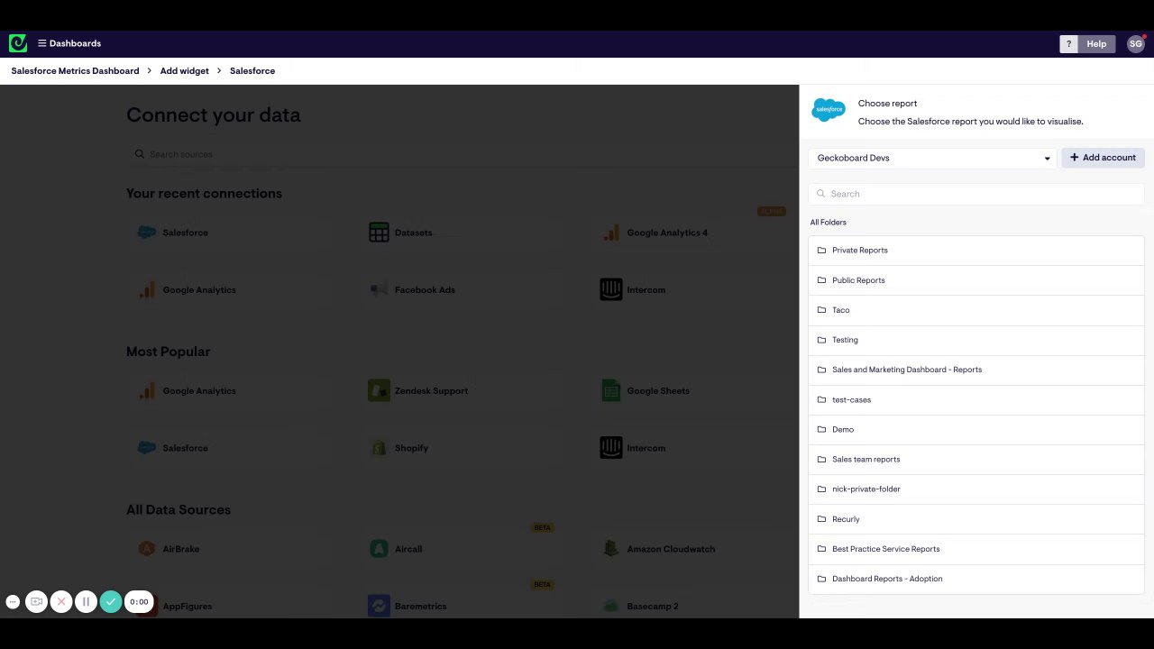Click the folder icon beside Recurly
The height and width of the screenshot is (649, 1154).
(821, 519)
